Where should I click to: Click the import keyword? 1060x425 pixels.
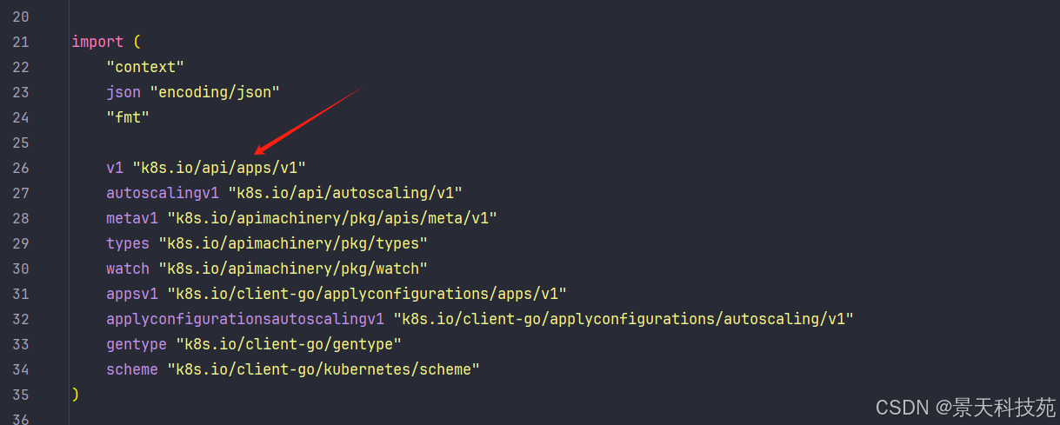pos(97,42)
